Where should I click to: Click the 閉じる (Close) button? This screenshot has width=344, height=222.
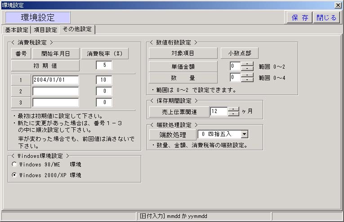[x=326, y=18]
